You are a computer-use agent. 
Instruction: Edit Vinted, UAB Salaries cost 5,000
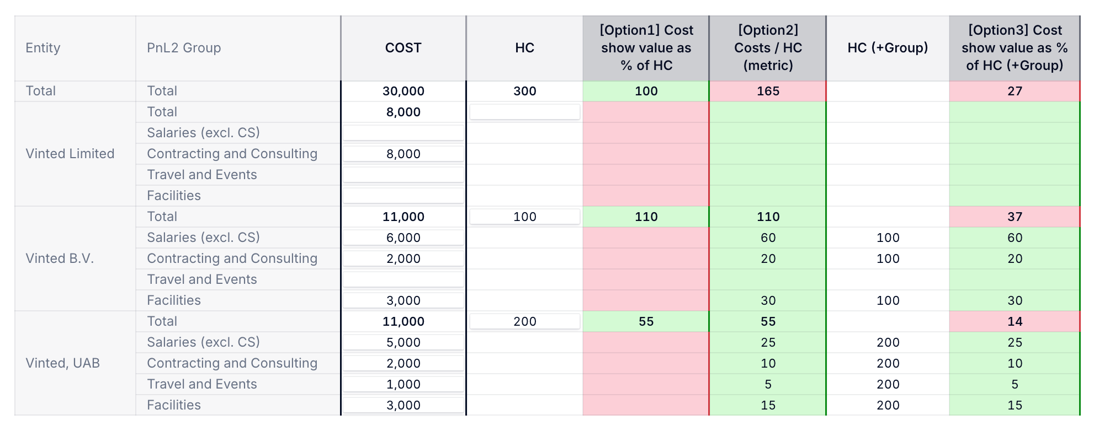[403, 342]
